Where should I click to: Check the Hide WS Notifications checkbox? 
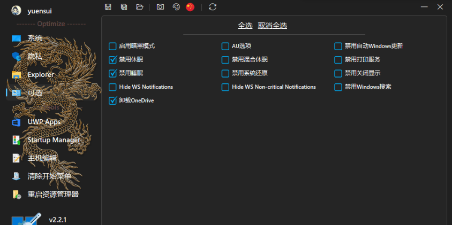point(112,87)
